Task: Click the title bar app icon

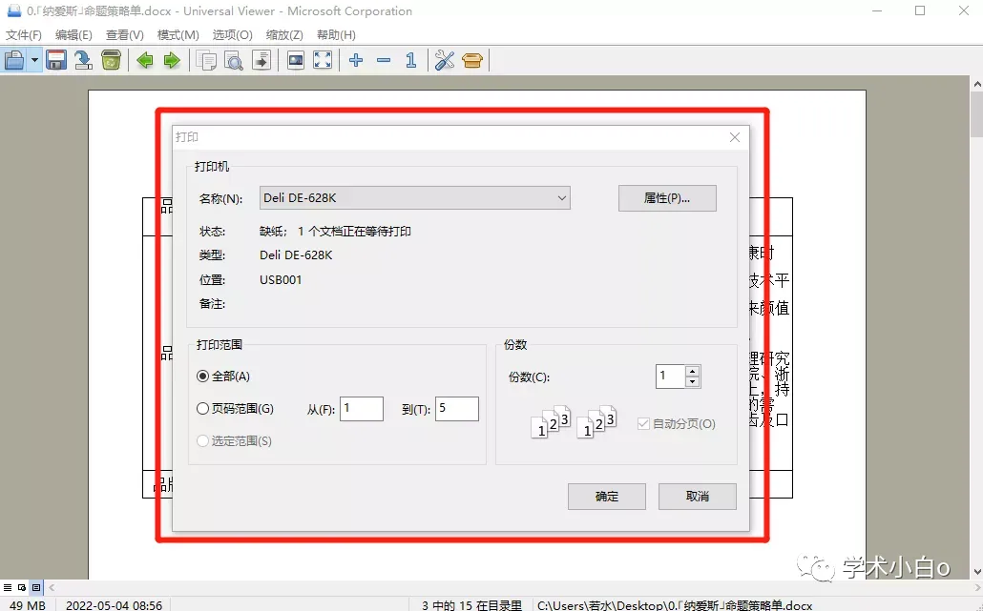Action: pyautogui.click(x=13, y=10)
